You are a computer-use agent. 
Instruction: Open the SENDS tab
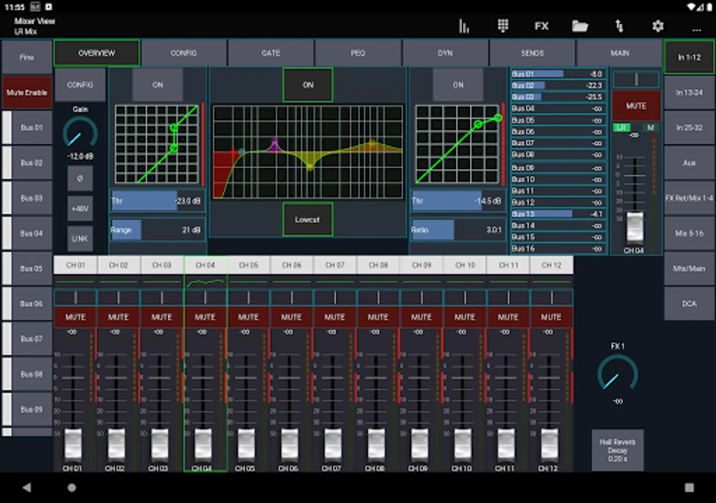point(532,53)
